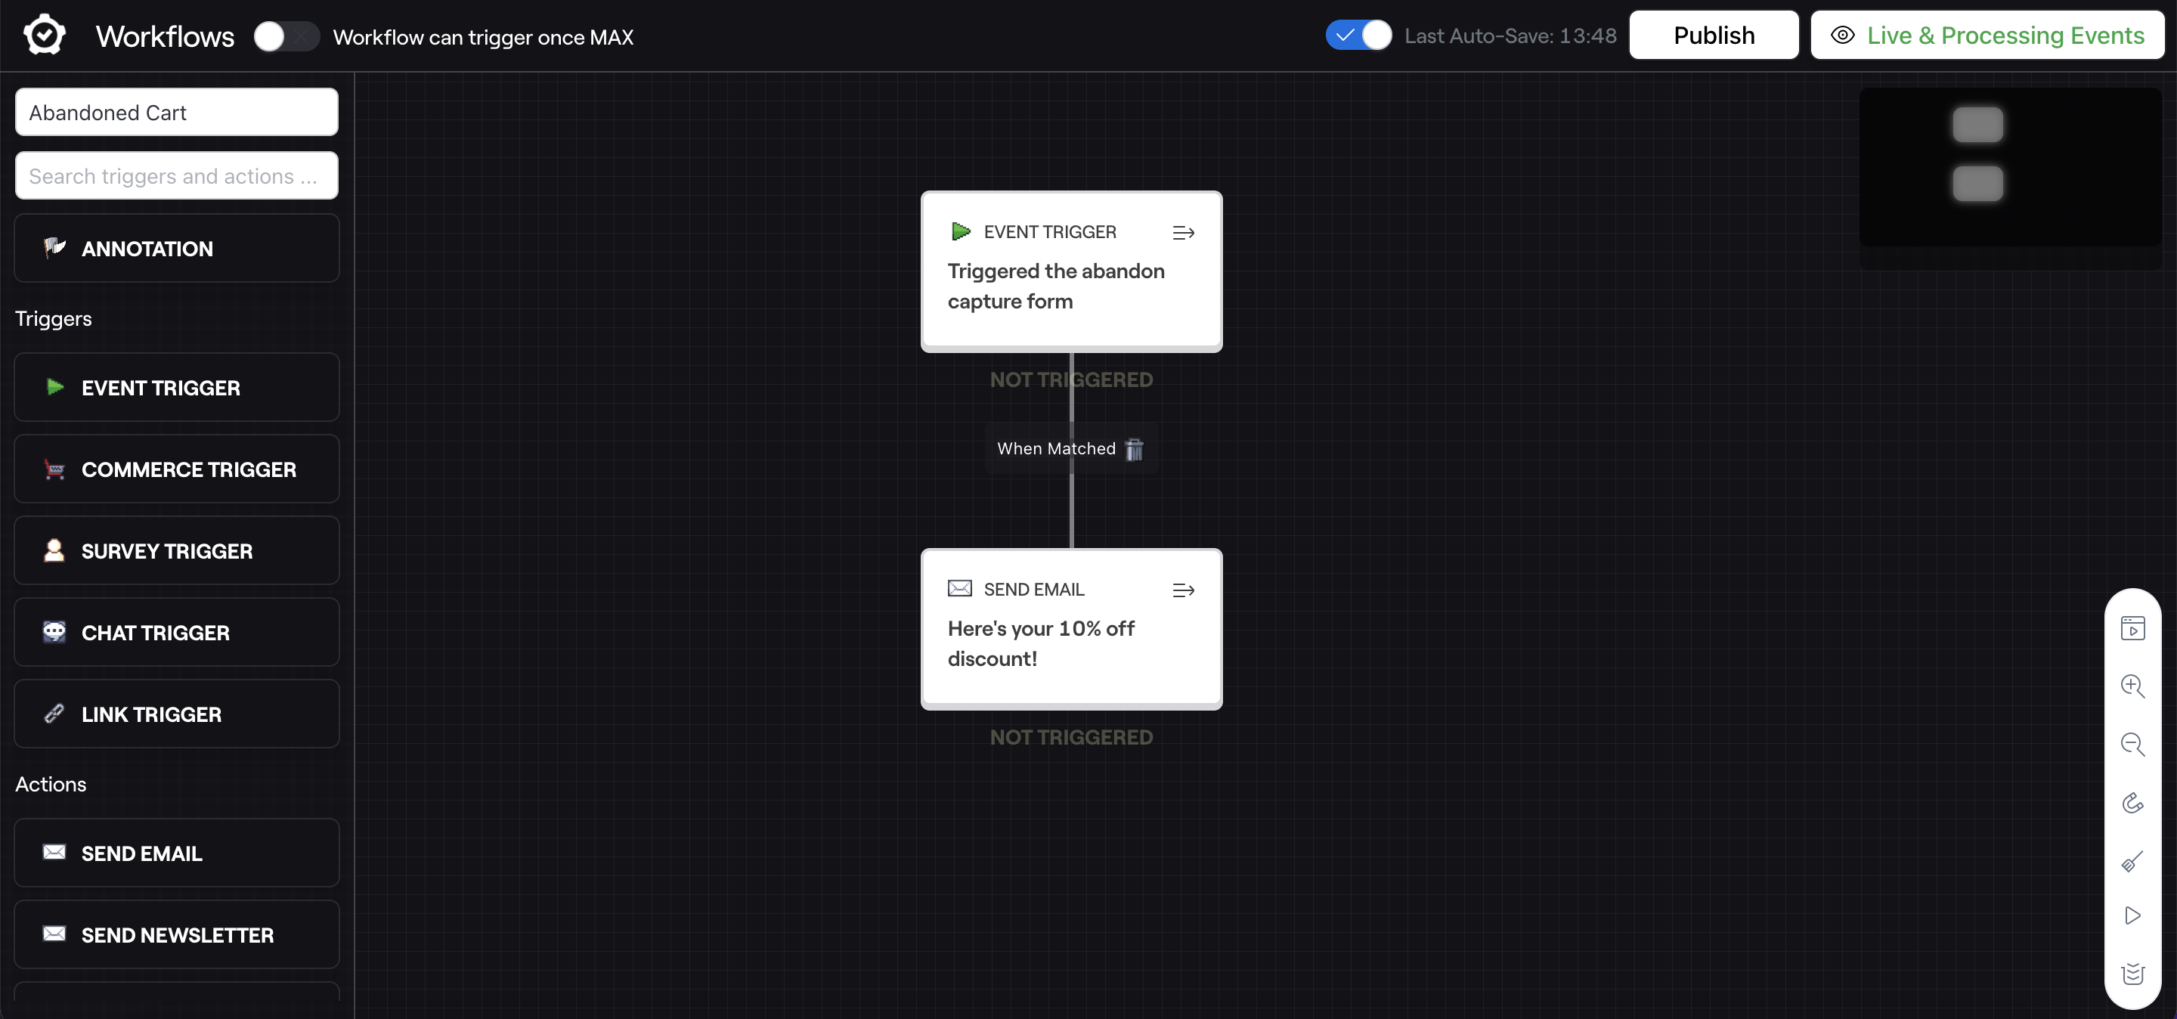Click the ANNOTATION button in sidebar
2177x1019 pixels.
[x=177, y=249]
